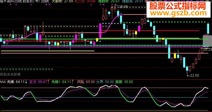
Task: Click the 地前收: 29.83 value
Action: (109, 1)
